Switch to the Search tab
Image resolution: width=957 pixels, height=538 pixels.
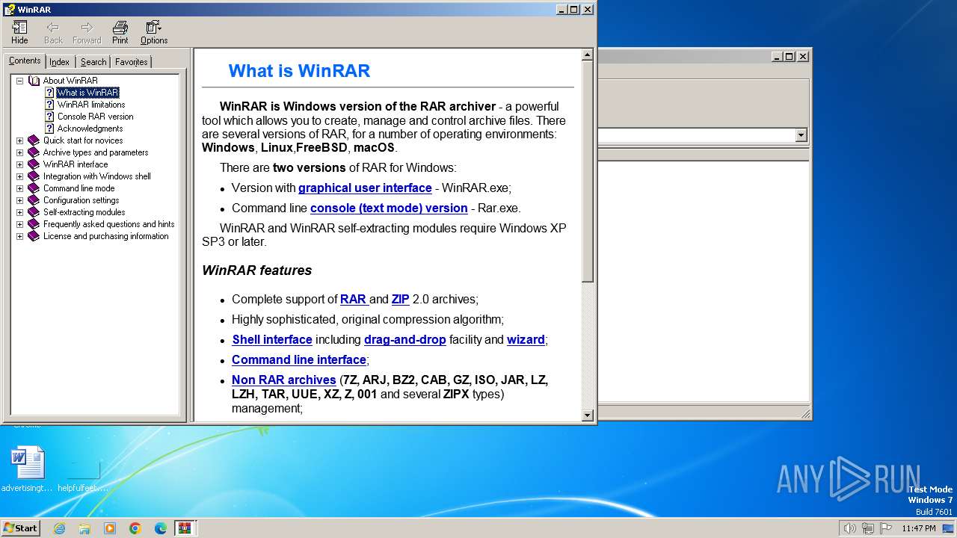pyautogui.click(x=93, y=62)
